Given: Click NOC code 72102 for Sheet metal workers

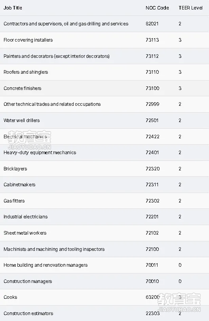Looking at the screenshot, I should pos(152,233).
